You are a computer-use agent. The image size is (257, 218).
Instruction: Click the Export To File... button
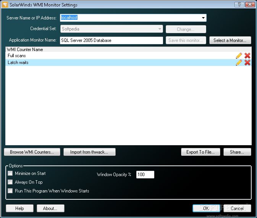tap(200, 152)
